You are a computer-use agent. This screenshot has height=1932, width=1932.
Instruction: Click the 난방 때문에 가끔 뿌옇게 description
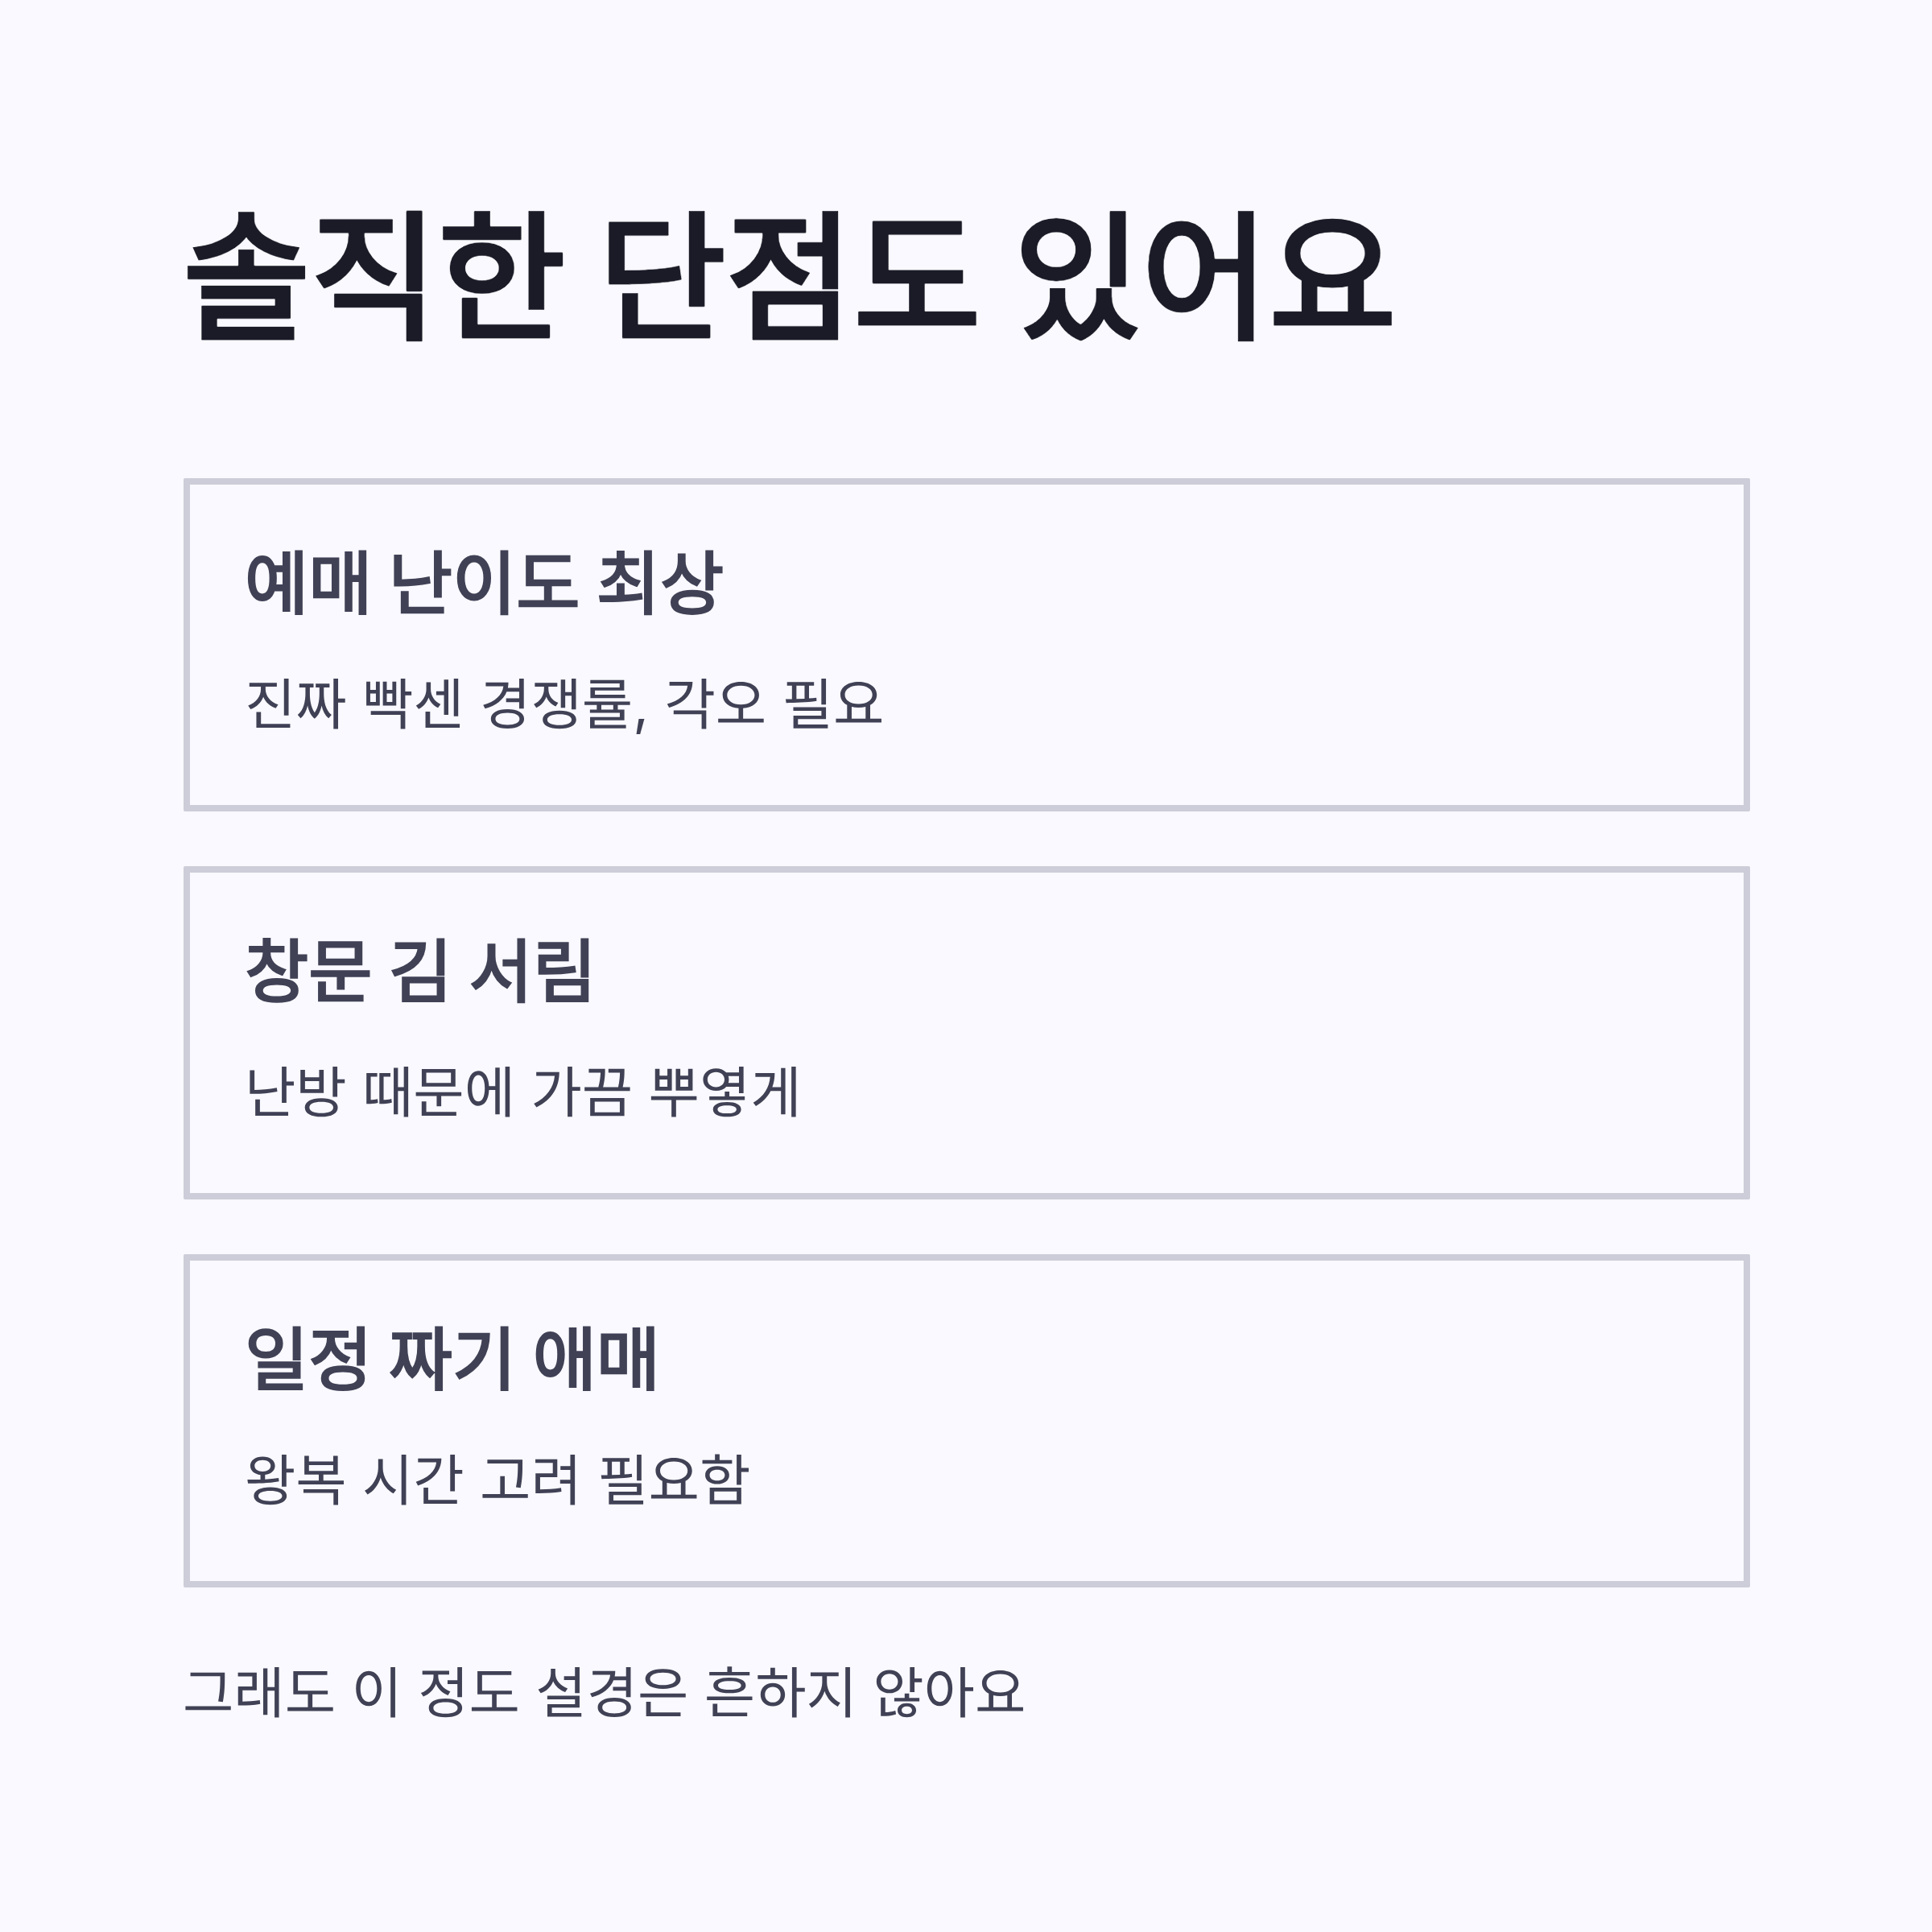pyautogui.click(x=522, y=1092)
